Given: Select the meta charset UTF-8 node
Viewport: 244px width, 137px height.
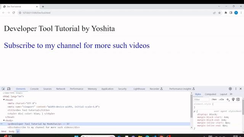Looking at the screenshot, I should [x=22, y=103].
